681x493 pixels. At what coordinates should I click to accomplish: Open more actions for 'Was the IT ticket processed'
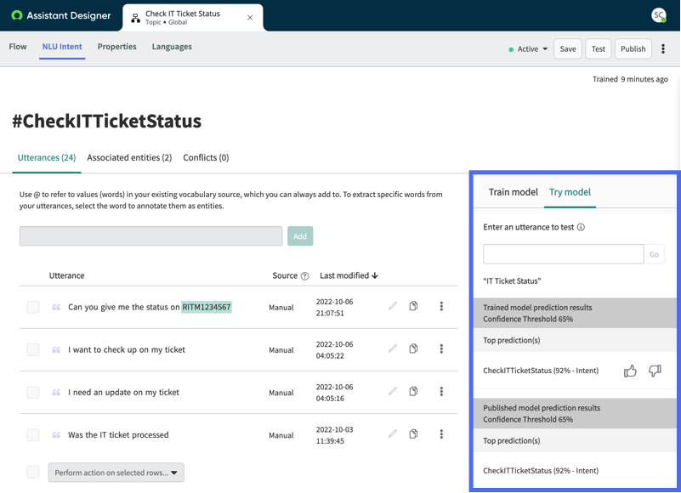coord(441,434)
